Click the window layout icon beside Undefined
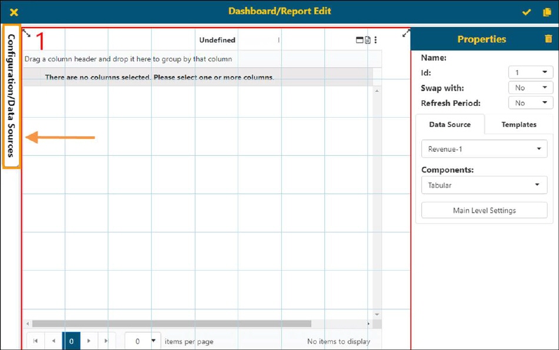Image resolution: width=559 pixels, height=350 pixels. point(360,40)
